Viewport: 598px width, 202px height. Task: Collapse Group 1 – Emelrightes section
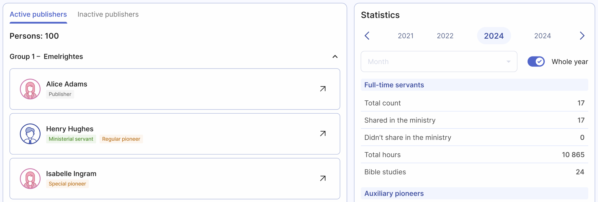pos(335,57)
